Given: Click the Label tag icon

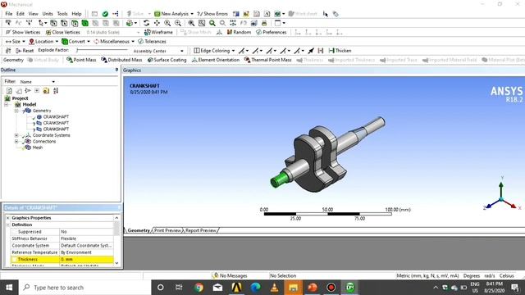Looking at the screenshot, I should click(x=336, y=14).
